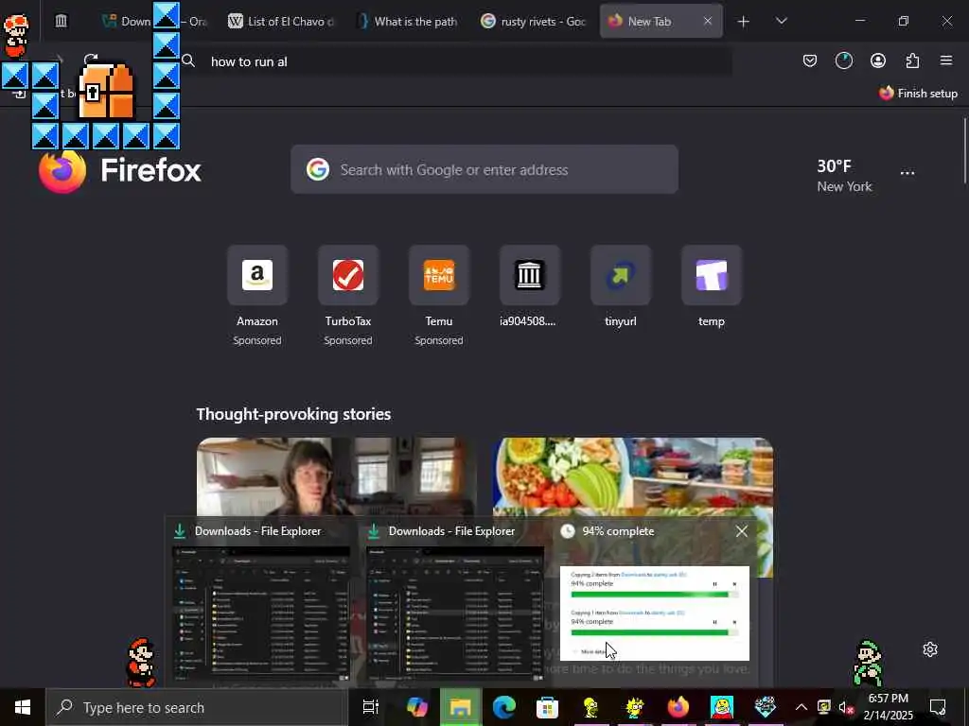Close the 94% complete preview thumbnail
This screenshot has height=726, width=969.
(x=742, y=531)
